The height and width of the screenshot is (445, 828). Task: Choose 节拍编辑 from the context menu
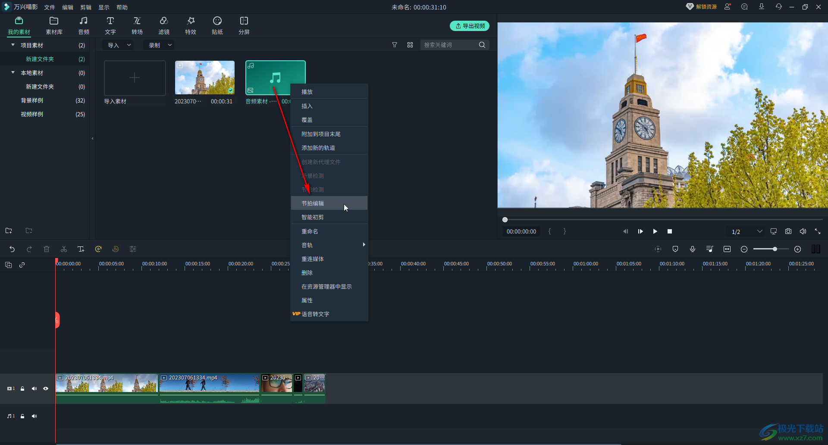tap(329, 203)
